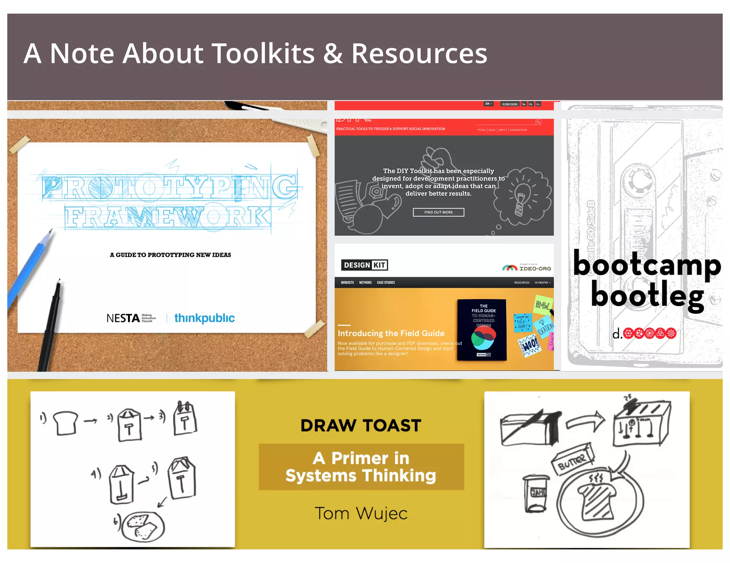Click the DIY Toolkit description text

438,182
